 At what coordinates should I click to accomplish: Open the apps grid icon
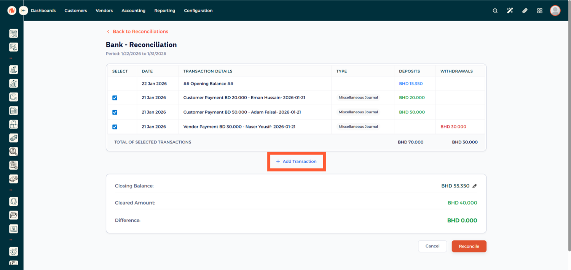click(539, 11)
